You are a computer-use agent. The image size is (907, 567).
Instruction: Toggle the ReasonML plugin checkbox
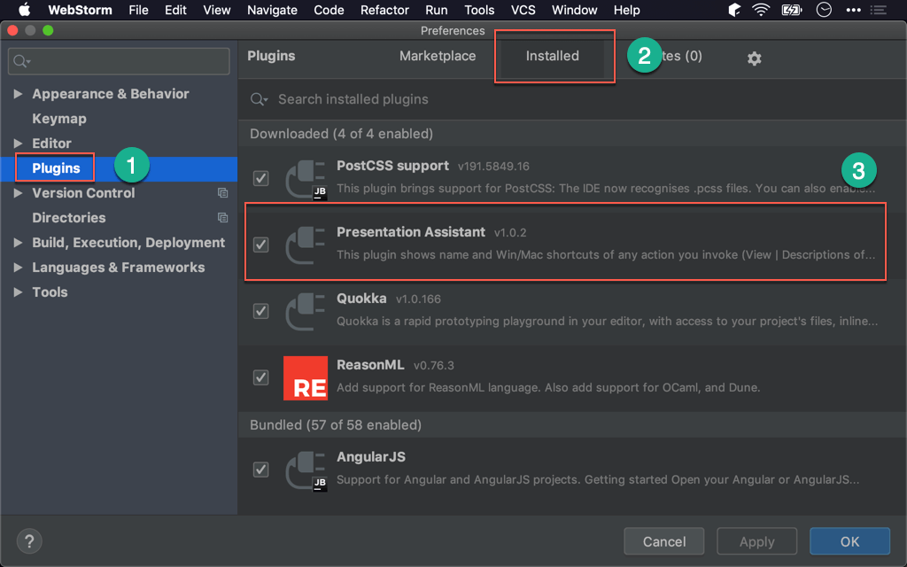(x=261, y=377)
